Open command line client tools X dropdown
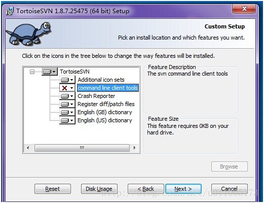 67,88
